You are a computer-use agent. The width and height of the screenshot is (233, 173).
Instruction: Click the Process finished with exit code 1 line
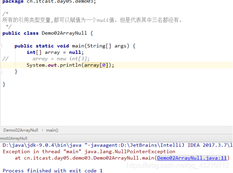pyautogui.click(x=53, y=170)
